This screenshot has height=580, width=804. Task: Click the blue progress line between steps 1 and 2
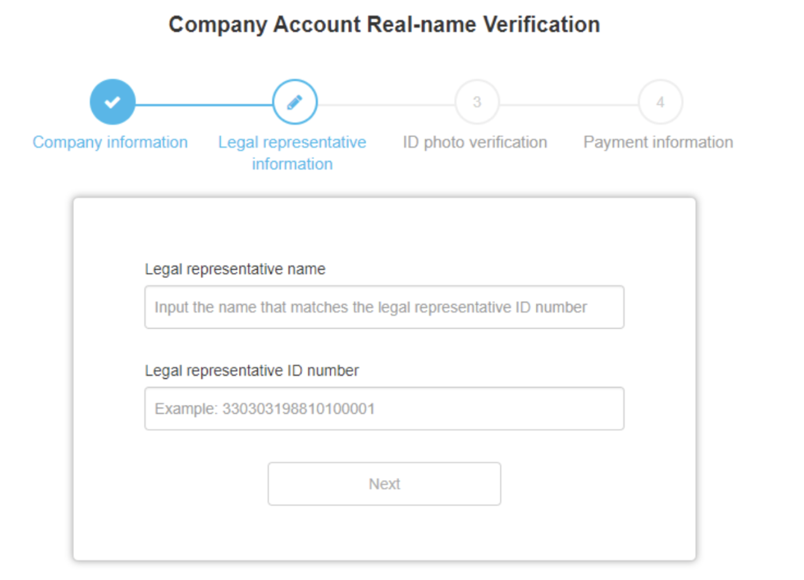pyautogui.click(x=203, y=105)
